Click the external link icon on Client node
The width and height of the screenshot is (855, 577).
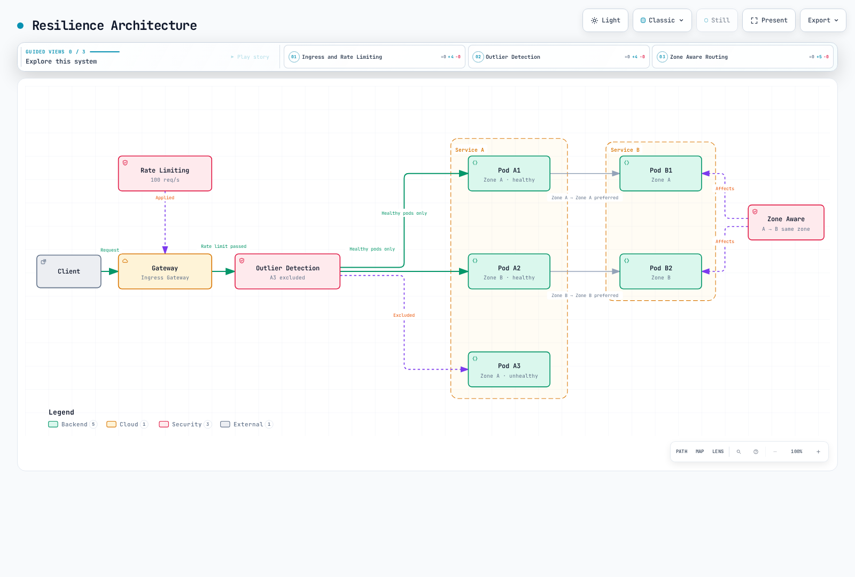43,262
